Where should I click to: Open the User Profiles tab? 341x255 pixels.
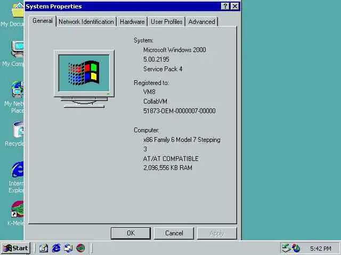coord(166,22)
